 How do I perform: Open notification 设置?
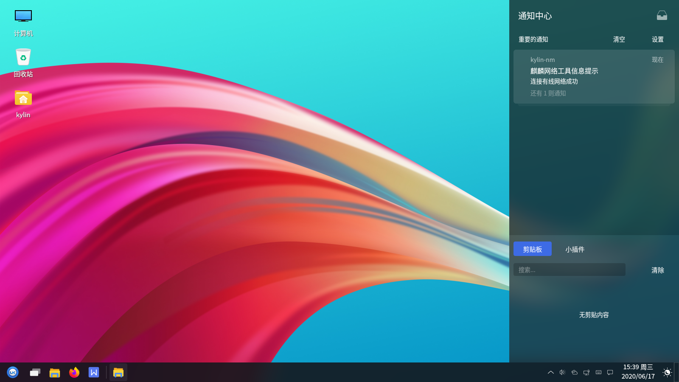point(657,39)
